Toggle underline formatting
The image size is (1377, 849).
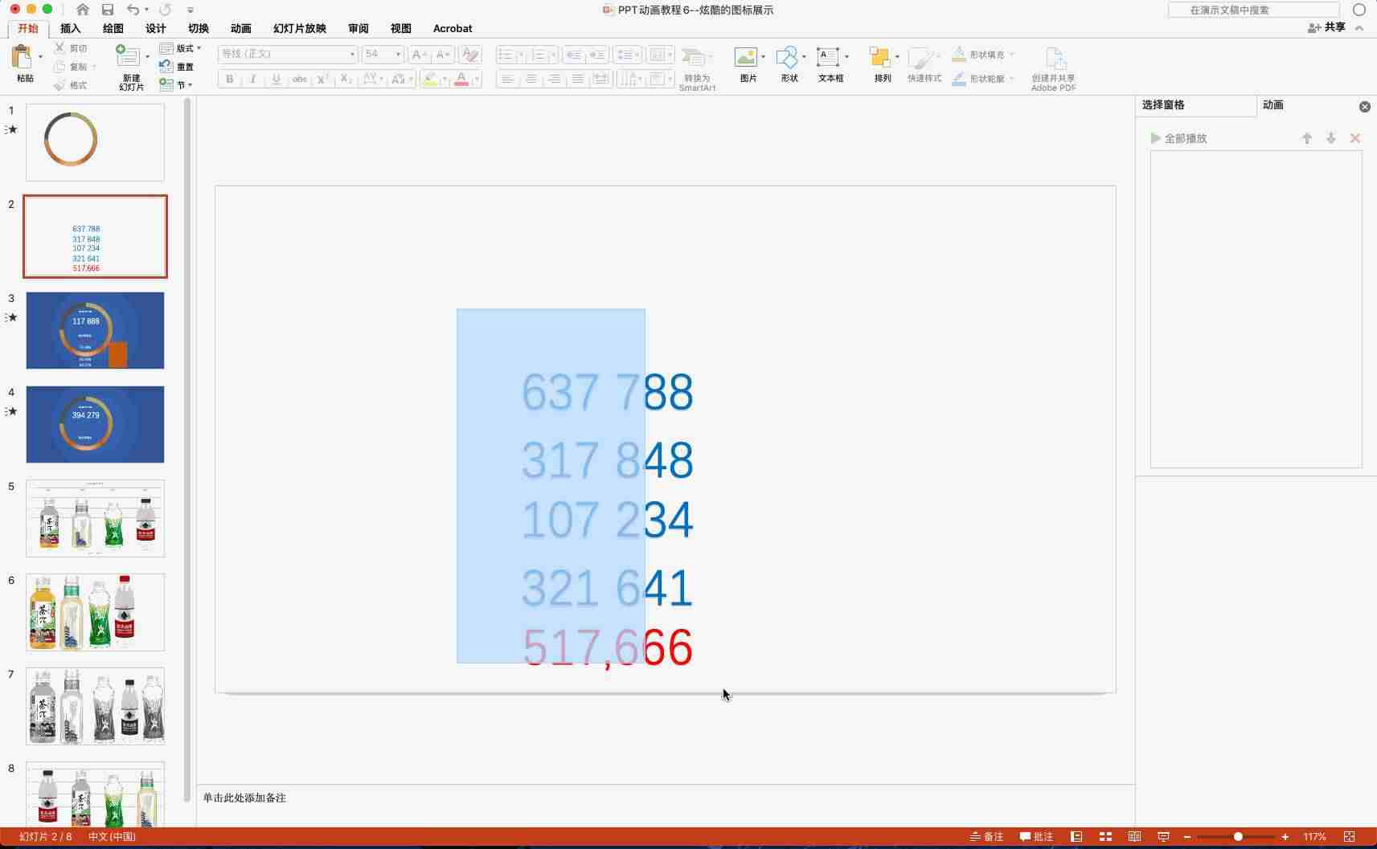pos(277,79)
